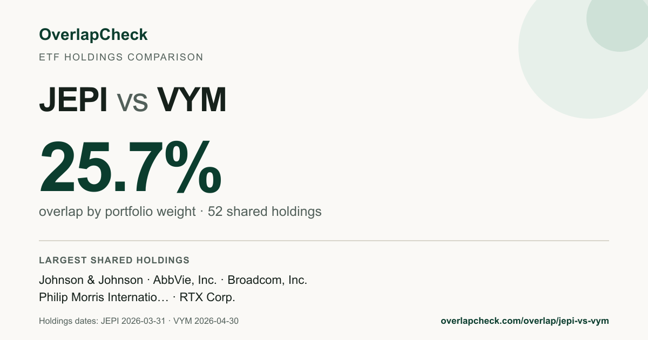Select the JEPI ticker heading
The image size is (648, 340).
pyautogui.click(x=73, y=100)
